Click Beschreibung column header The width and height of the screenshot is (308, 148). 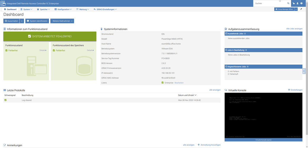click(27, 95)
